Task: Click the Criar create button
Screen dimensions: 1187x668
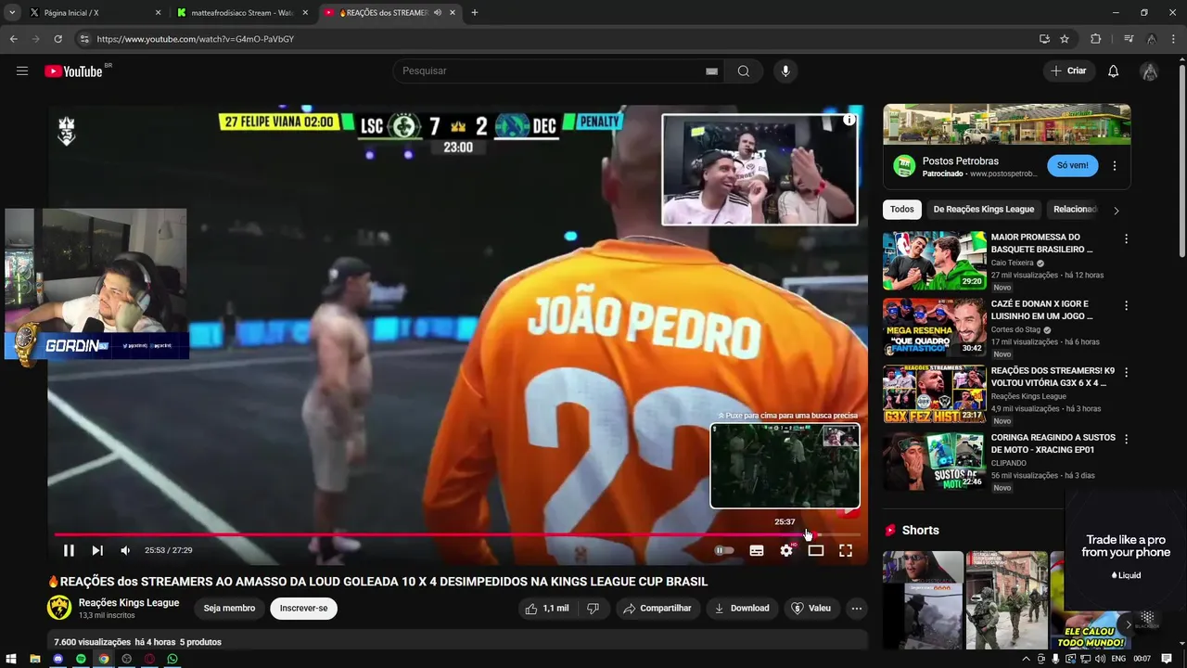Action: click(x=1068, y=71)
